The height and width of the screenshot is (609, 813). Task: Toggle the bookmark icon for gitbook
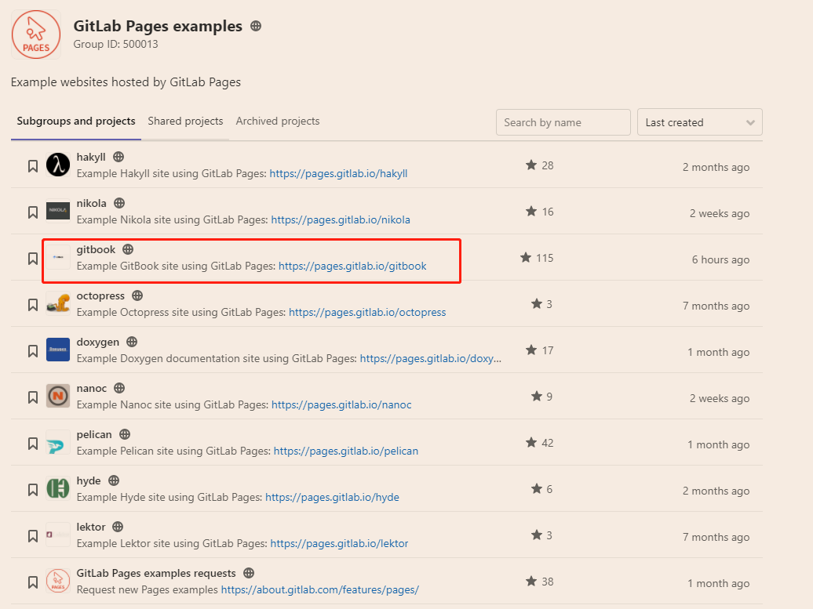click(x=32, y=257)
